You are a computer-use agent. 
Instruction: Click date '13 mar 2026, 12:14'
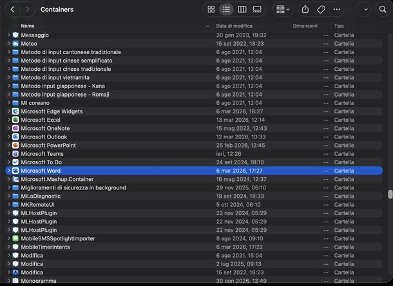tap(240, 120)
